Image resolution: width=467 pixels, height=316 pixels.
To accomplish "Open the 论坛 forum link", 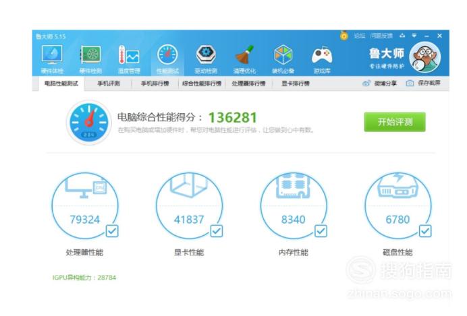I will (360, 36).
